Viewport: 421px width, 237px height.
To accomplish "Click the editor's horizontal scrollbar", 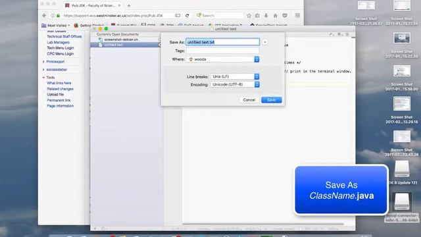I will pyautogui.click(x=263, y=224).
